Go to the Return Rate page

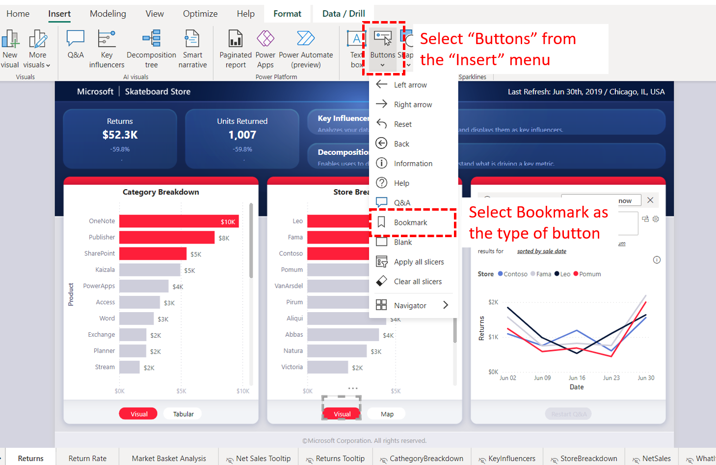coord(87,459)
